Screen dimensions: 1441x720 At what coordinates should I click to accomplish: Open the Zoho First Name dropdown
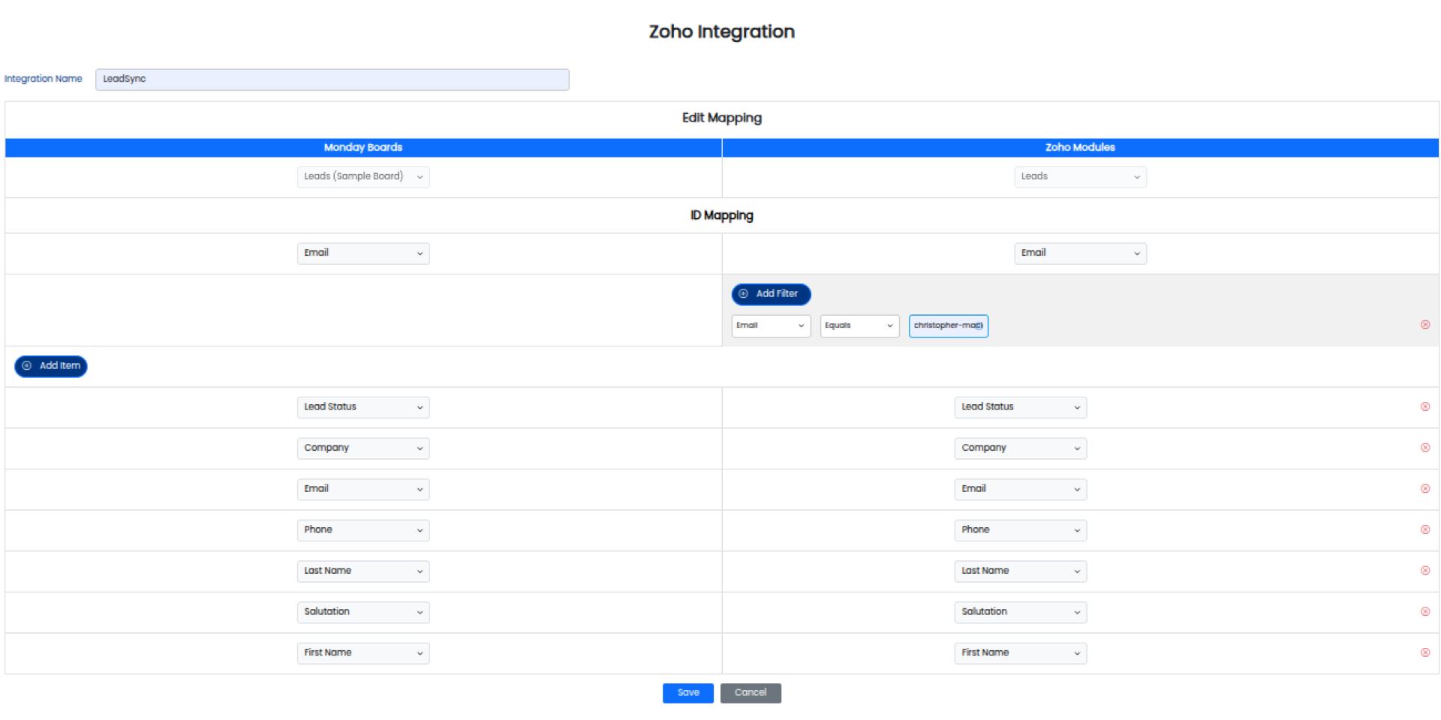pyautogui.click(x=1021, y=653)
